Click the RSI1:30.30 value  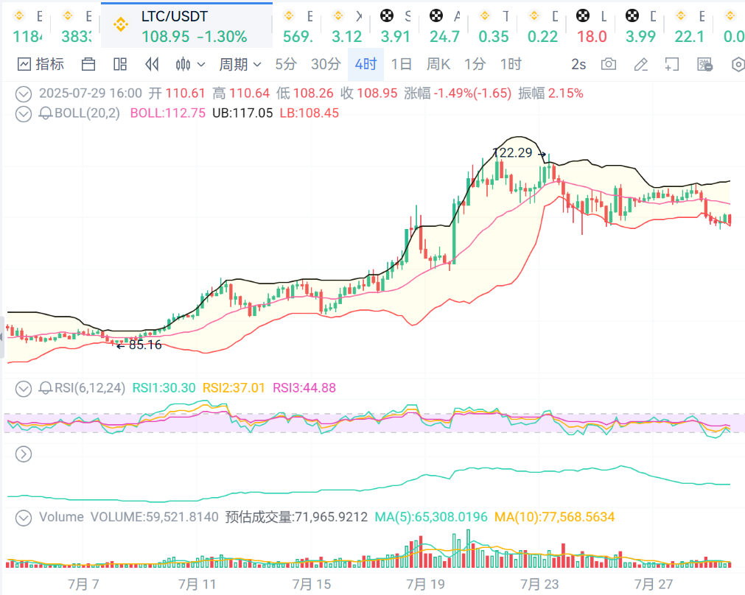pos(164,388)
